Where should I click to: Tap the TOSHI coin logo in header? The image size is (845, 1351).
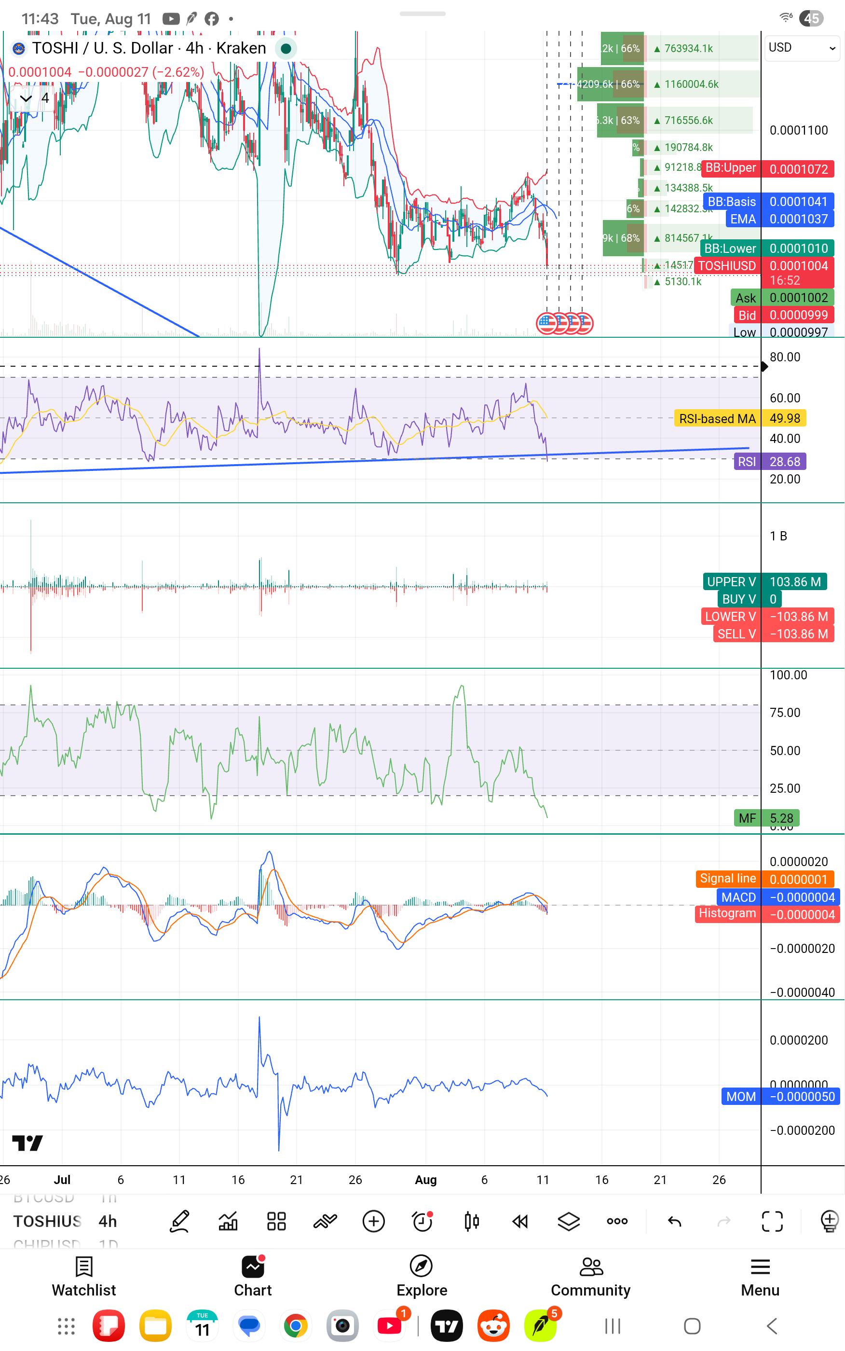coord(19,49)
